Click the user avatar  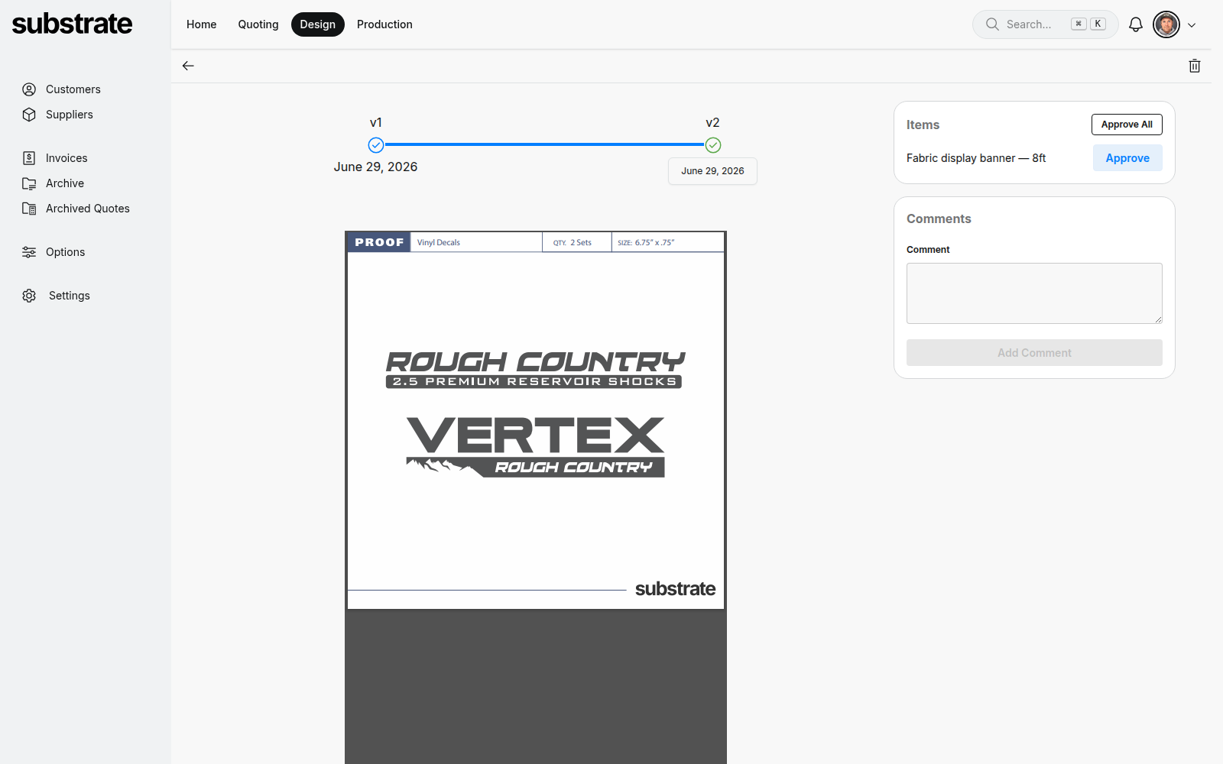1166,24
